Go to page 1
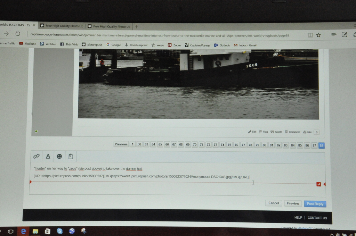 click(132, 144)
